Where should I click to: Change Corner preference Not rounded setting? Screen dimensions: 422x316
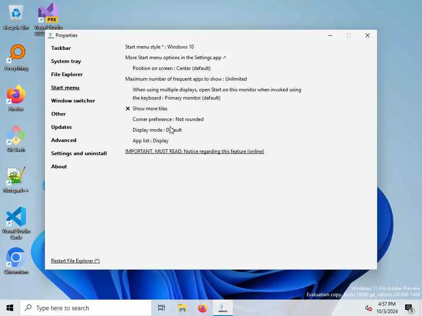(168, 119)
